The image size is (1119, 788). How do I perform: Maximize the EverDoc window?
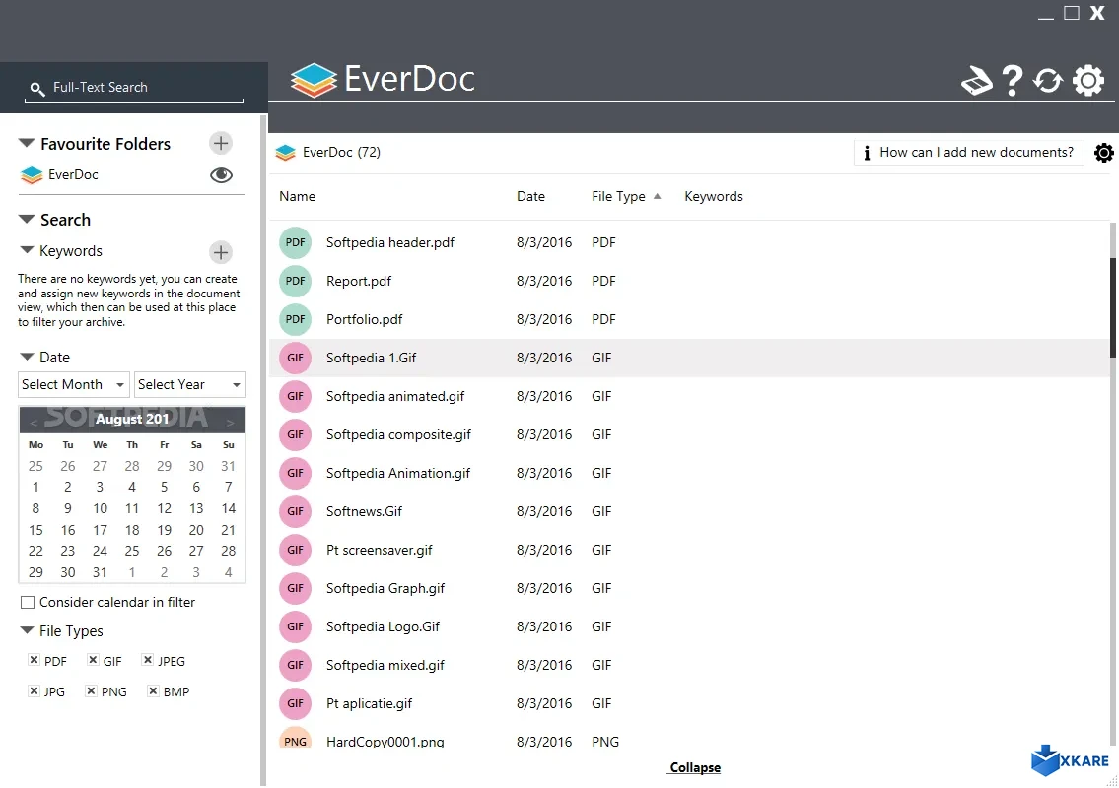pyautogui.click(x=1072, y=13)
